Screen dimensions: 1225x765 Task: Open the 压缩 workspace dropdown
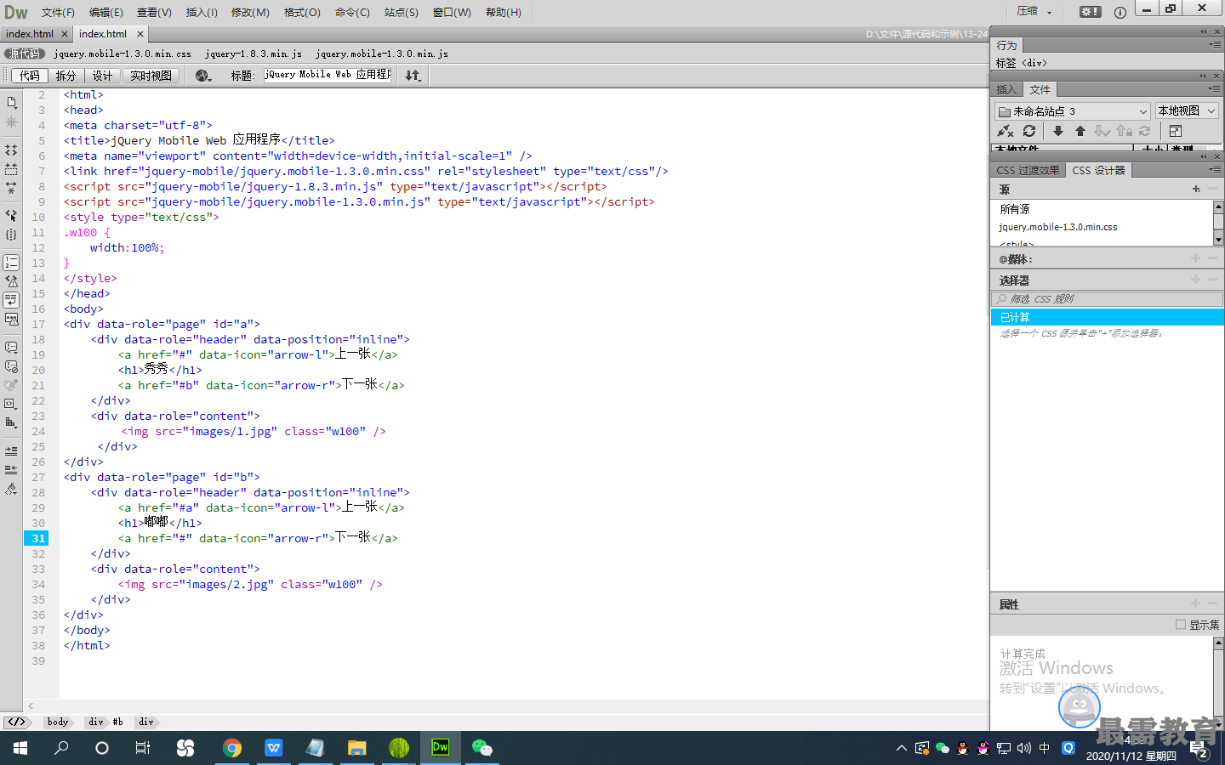[x=1034, y=12]
